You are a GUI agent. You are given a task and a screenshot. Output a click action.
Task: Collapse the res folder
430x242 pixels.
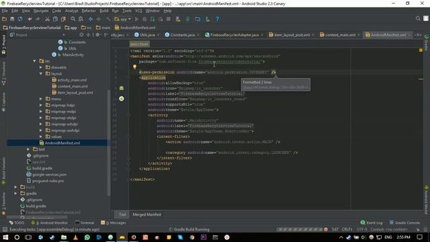[34, 61]
